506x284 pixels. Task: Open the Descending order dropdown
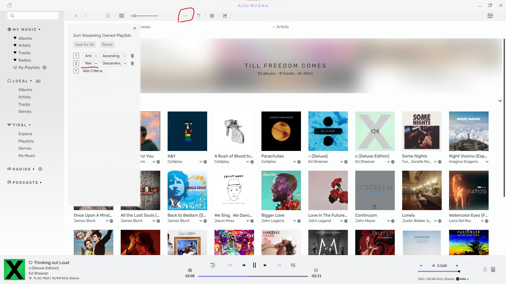[113, 63]
